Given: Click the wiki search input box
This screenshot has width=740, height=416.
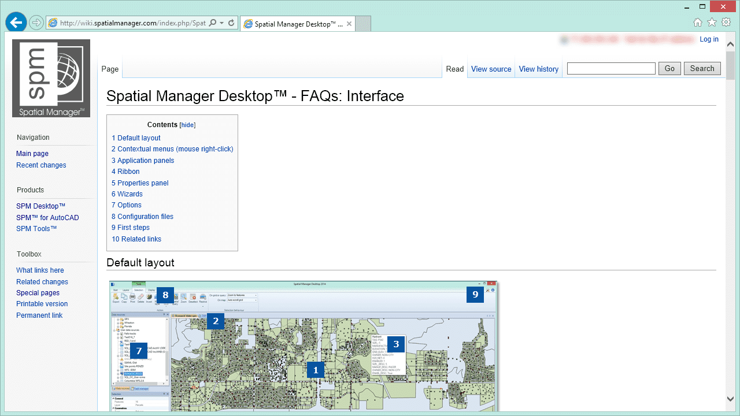Looking at the screenshot, I should click(611, 68).
